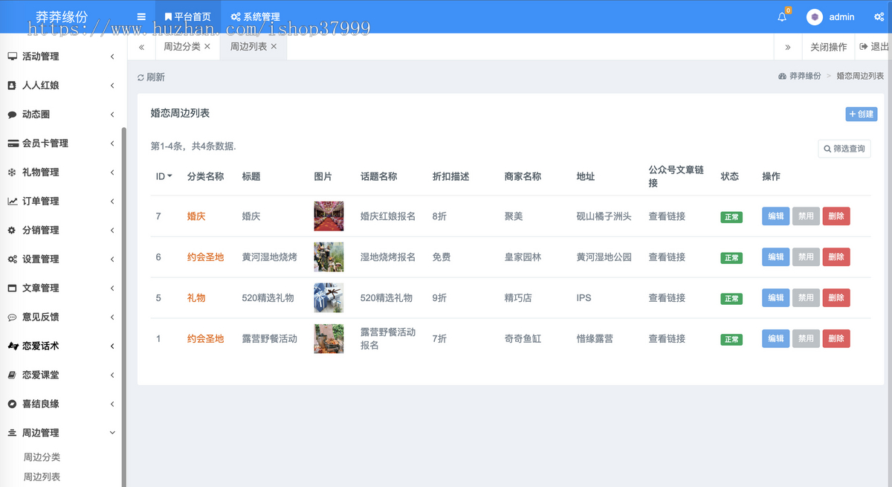Open 查看链接 in the 聚美 row
This screenshot has width=892, height=487.
pos(667,216)
